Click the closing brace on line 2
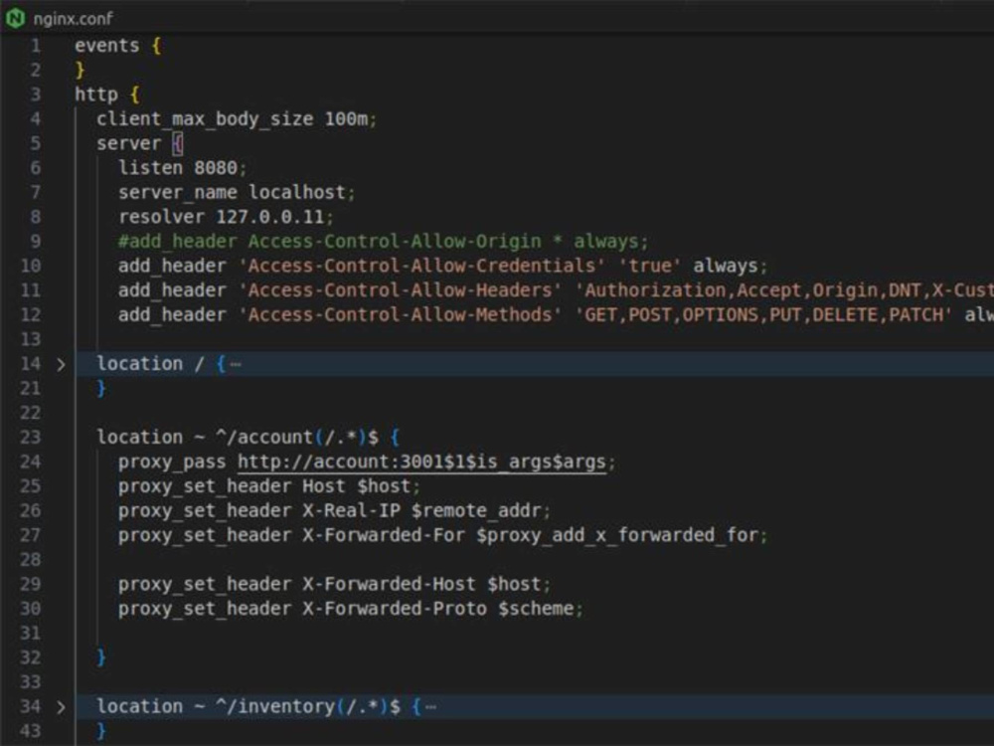 click(80, 70)
